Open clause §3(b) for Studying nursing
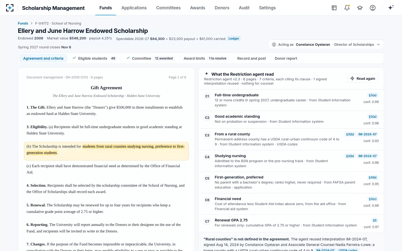The width and height of the screenshot is (402, 251). pyautogui.click(x=350, y=156)
